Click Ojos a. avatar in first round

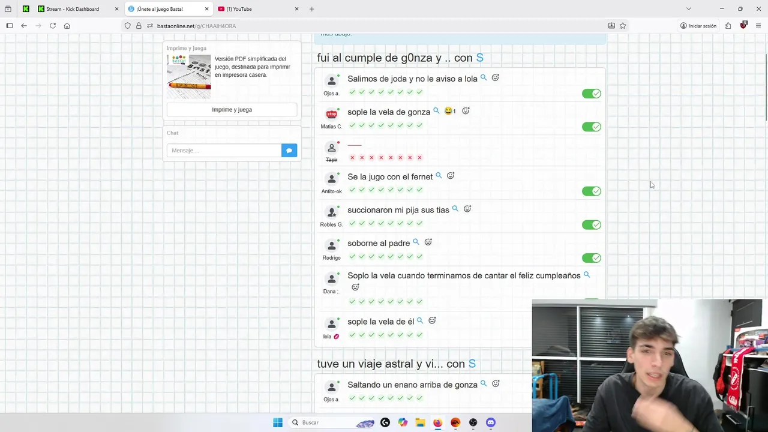(x=332, y=81)
